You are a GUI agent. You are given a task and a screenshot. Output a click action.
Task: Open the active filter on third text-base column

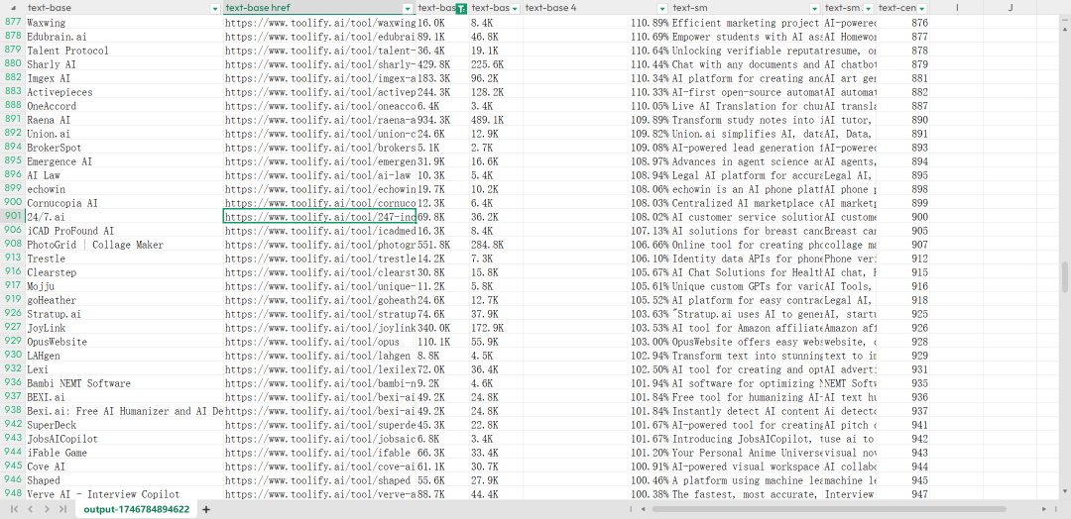[x=462, y=8]
